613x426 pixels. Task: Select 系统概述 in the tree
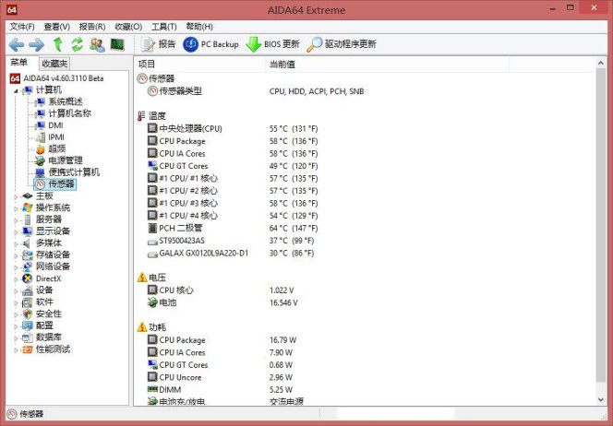coord(66,102)
